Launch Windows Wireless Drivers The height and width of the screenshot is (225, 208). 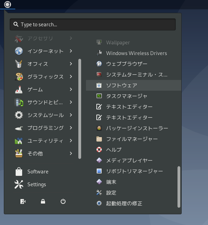click(133, 53)
